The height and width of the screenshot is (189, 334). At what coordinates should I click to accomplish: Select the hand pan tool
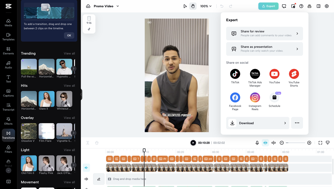(x=193, y=6)
